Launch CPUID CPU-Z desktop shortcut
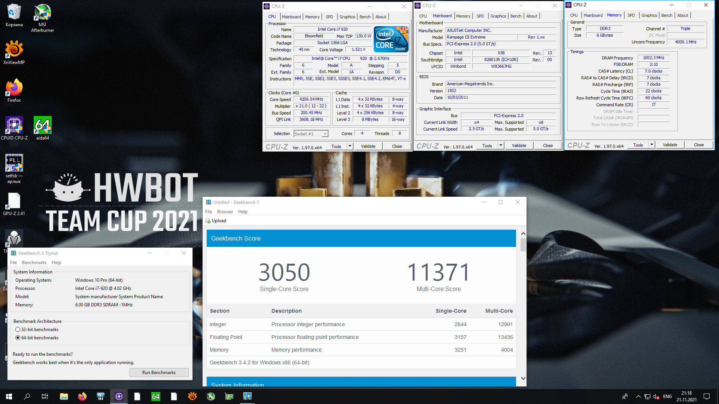Viewport: 719px width, 404px height. coord(14,128)
